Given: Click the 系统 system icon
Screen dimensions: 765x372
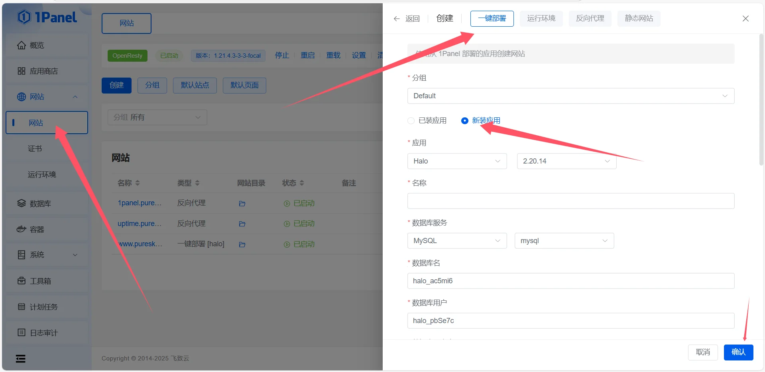Looking at the screenshot, I should [x=22, y=255].
